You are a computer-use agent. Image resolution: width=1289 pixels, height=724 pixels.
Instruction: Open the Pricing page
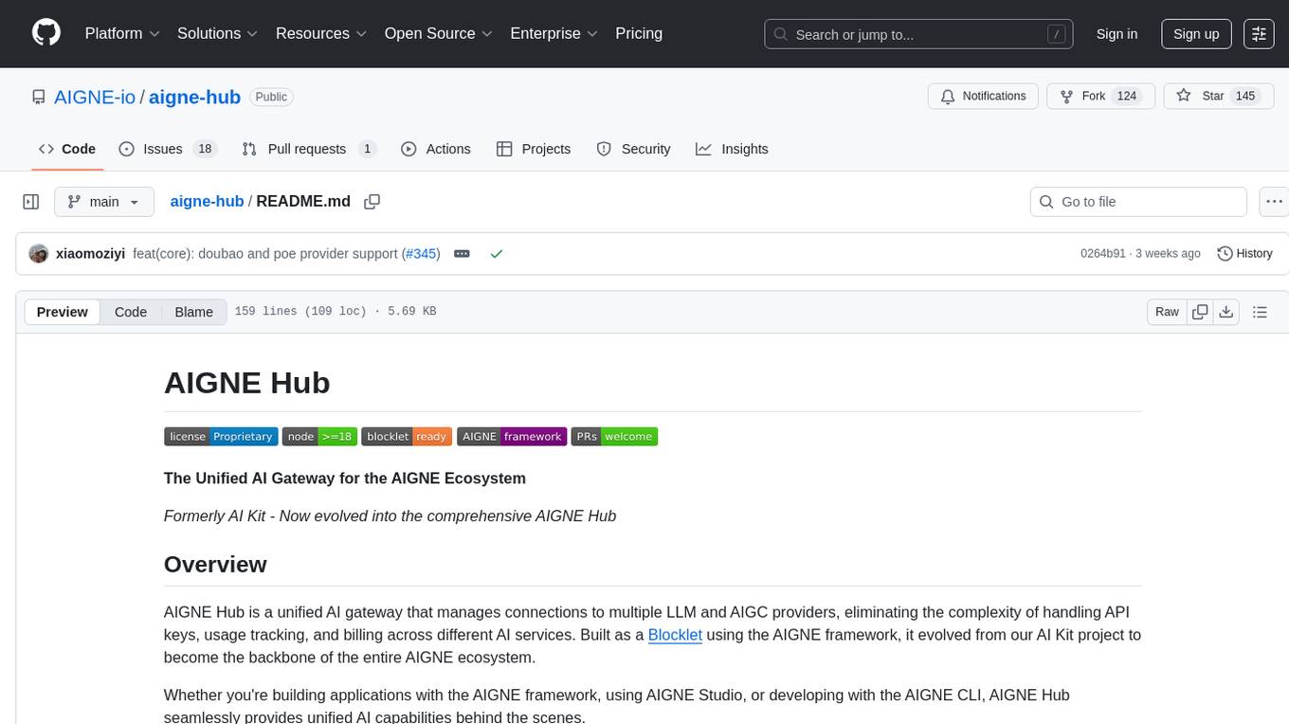click(x=639, y=33)
